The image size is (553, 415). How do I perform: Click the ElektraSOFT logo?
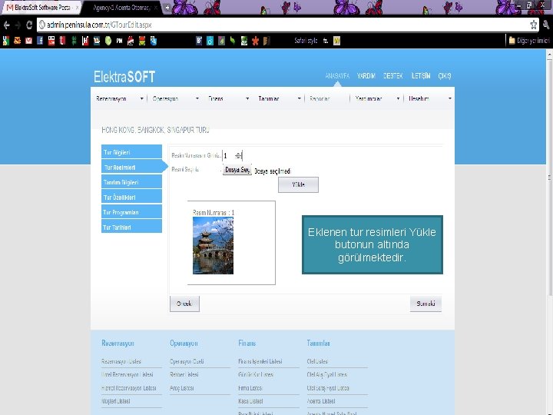[124, 77]
